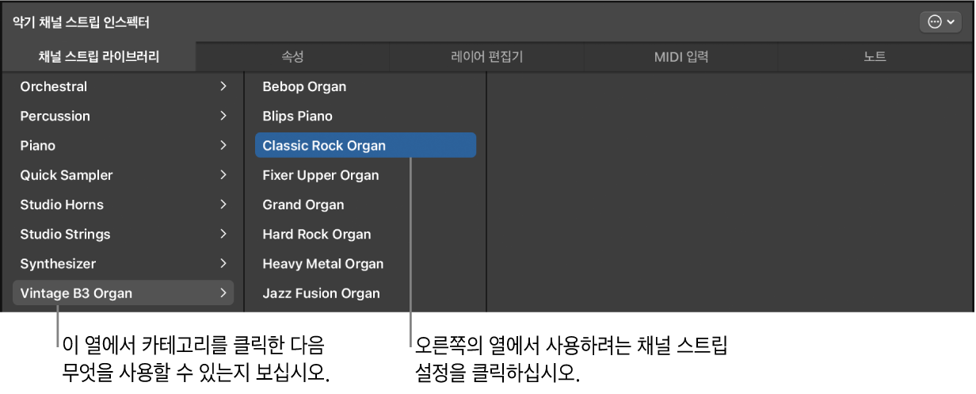The image size is (976, 394).
Task: Expand the Percussion category chevron
Action: 223,116
